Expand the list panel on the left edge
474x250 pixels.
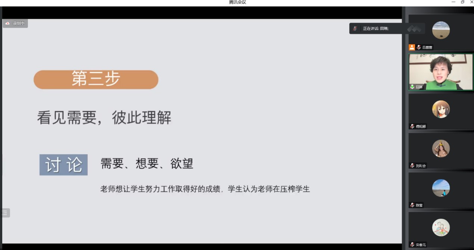tap(5, 213)
